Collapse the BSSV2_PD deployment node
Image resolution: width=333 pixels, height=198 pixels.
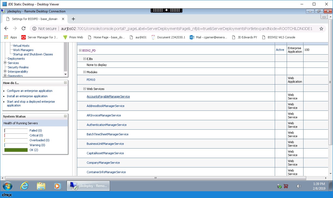80,50
